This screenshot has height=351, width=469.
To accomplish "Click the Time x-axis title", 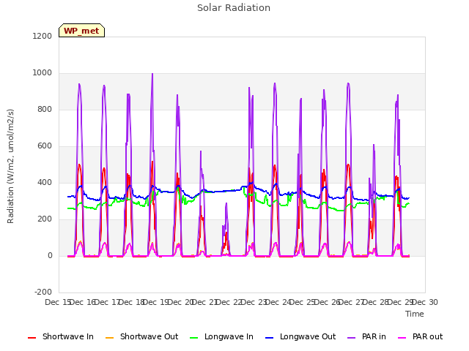I will [x=415, y=314].
